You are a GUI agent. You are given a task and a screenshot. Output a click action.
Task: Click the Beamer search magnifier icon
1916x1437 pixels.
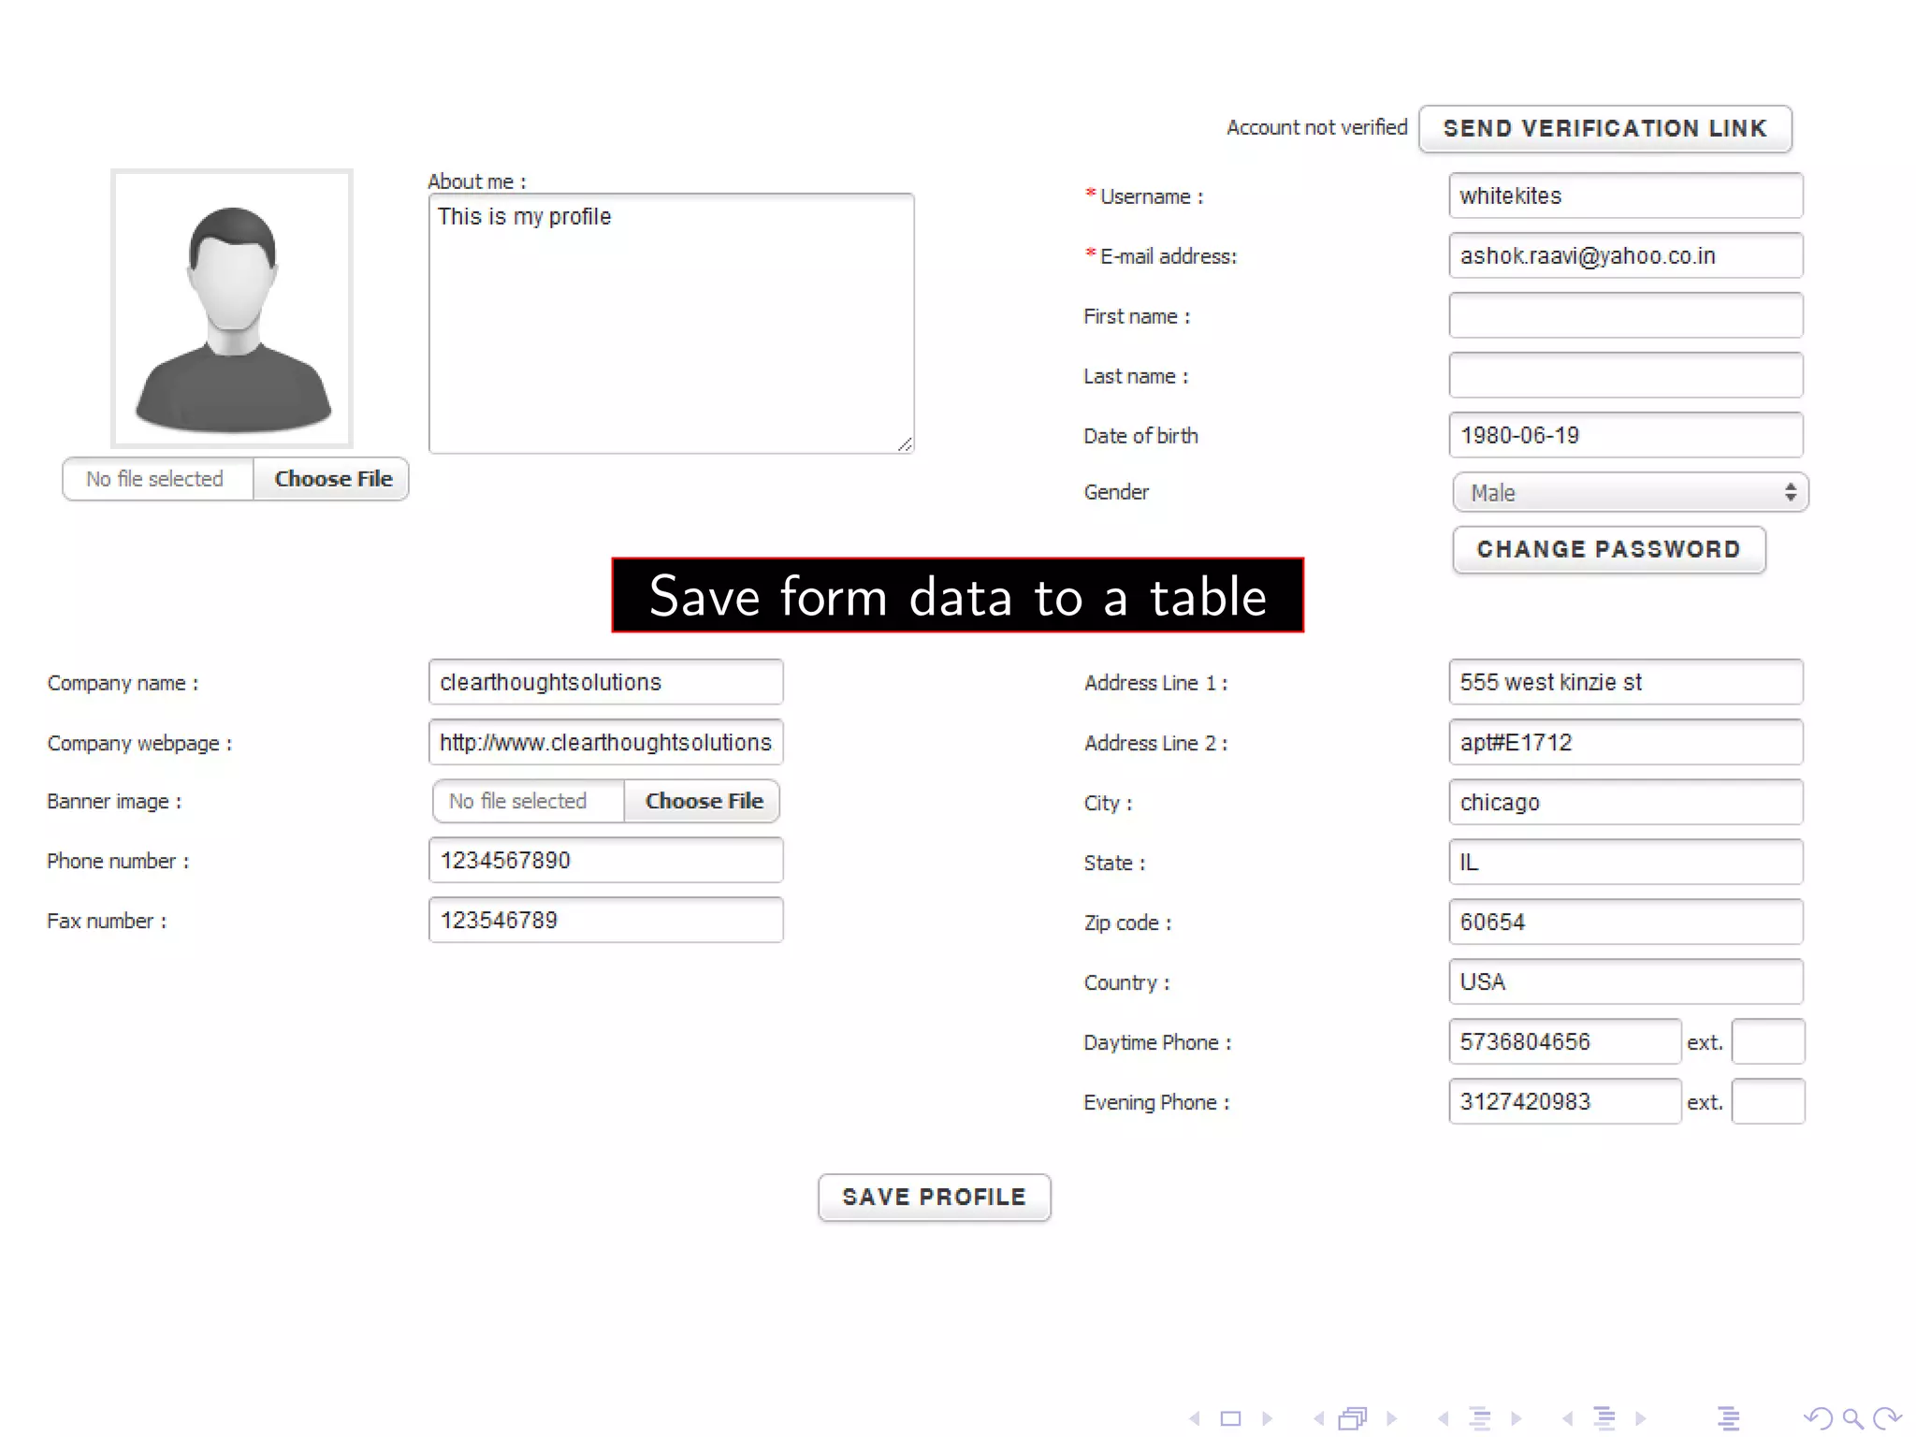point(1852,1418)
